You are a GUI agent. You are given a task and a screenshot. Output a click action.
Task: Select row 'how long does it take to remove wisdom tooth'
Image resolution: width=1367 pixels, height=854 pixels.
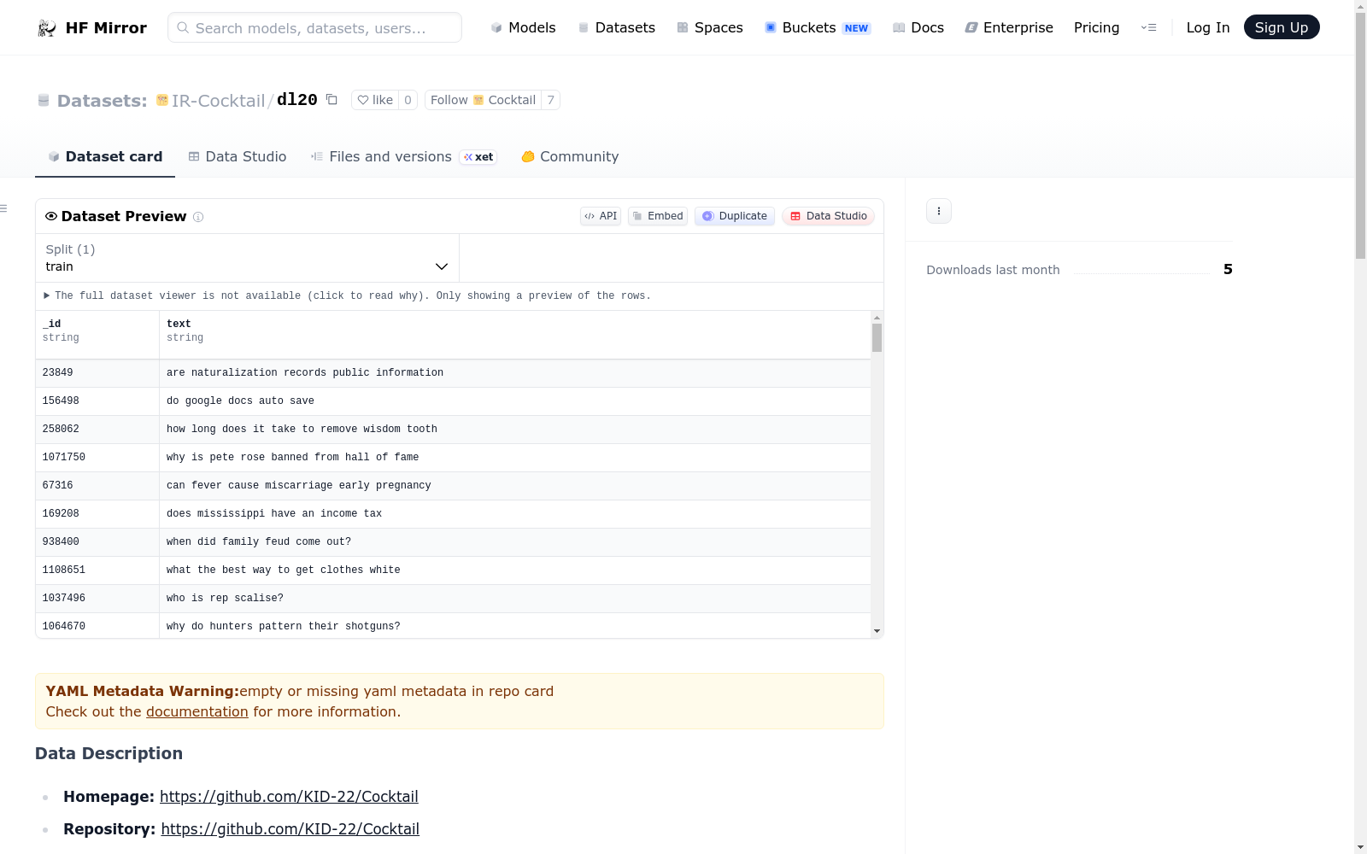coord(453,430)
